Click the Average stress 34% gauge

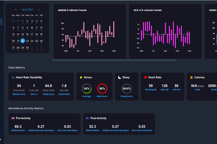tap(86, 89)
